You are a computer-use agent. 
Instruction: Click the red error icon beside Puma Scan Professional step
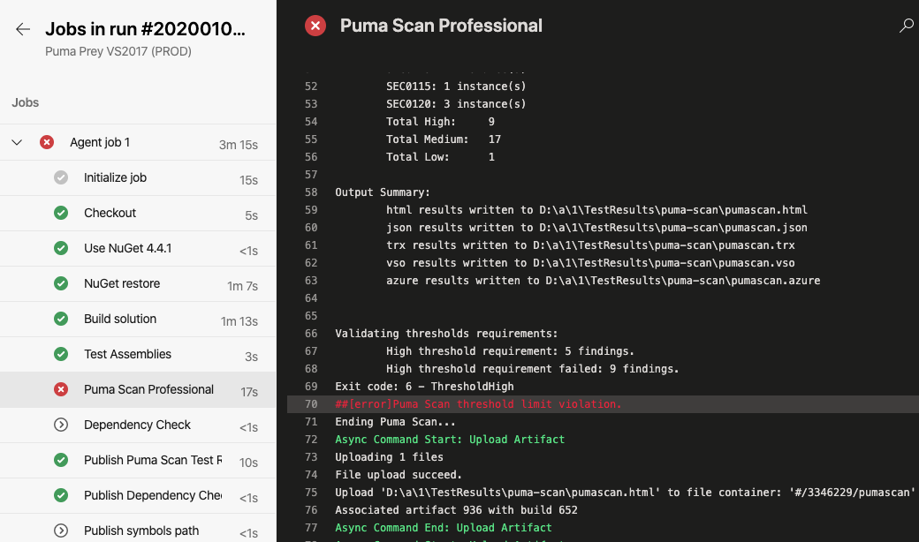pos(61,389)
